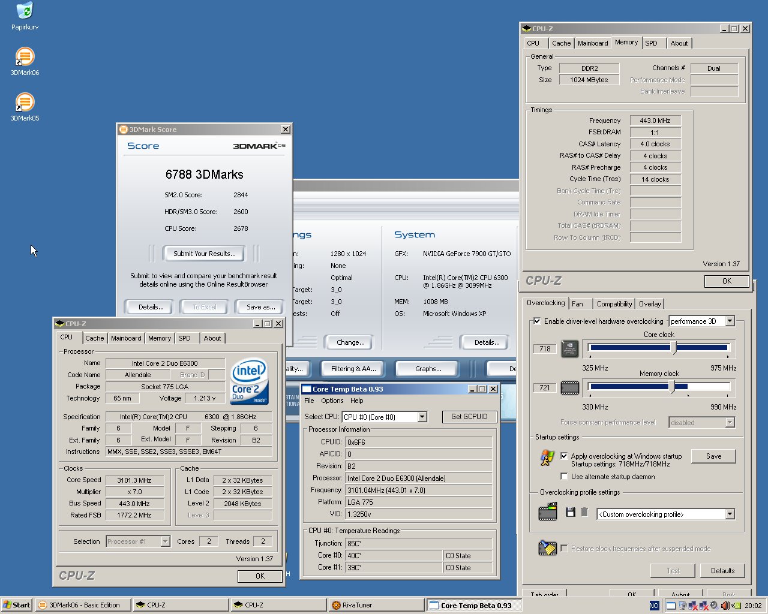Open the Help menu in Core Temp
The image size is (768, 614).
pos(357,401)
